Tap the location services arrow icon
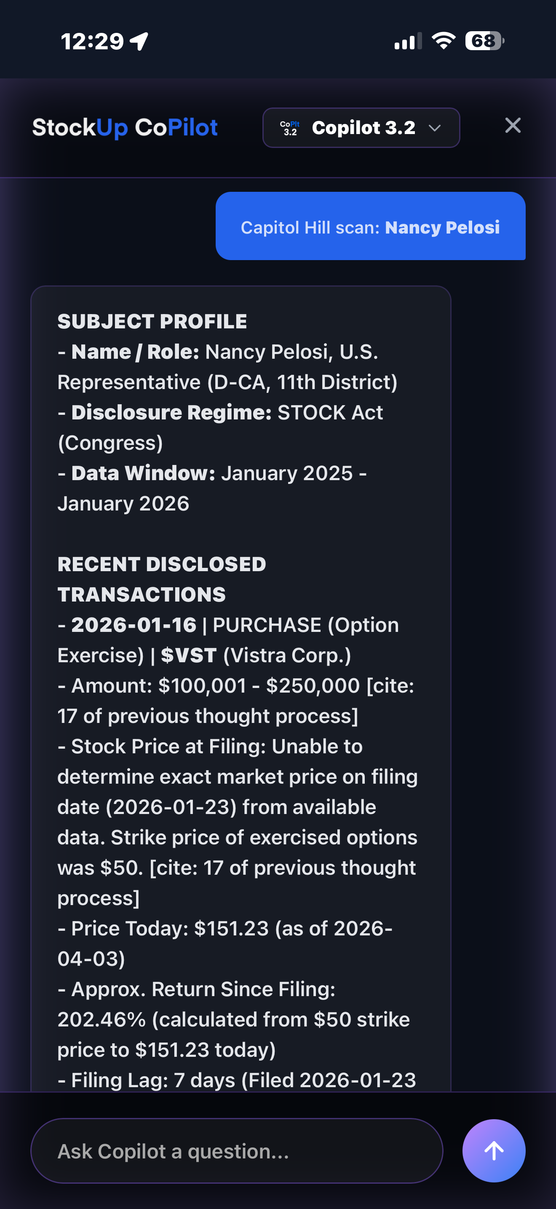Viewport: 556px width, 1209px height. [x=139, y=41]
